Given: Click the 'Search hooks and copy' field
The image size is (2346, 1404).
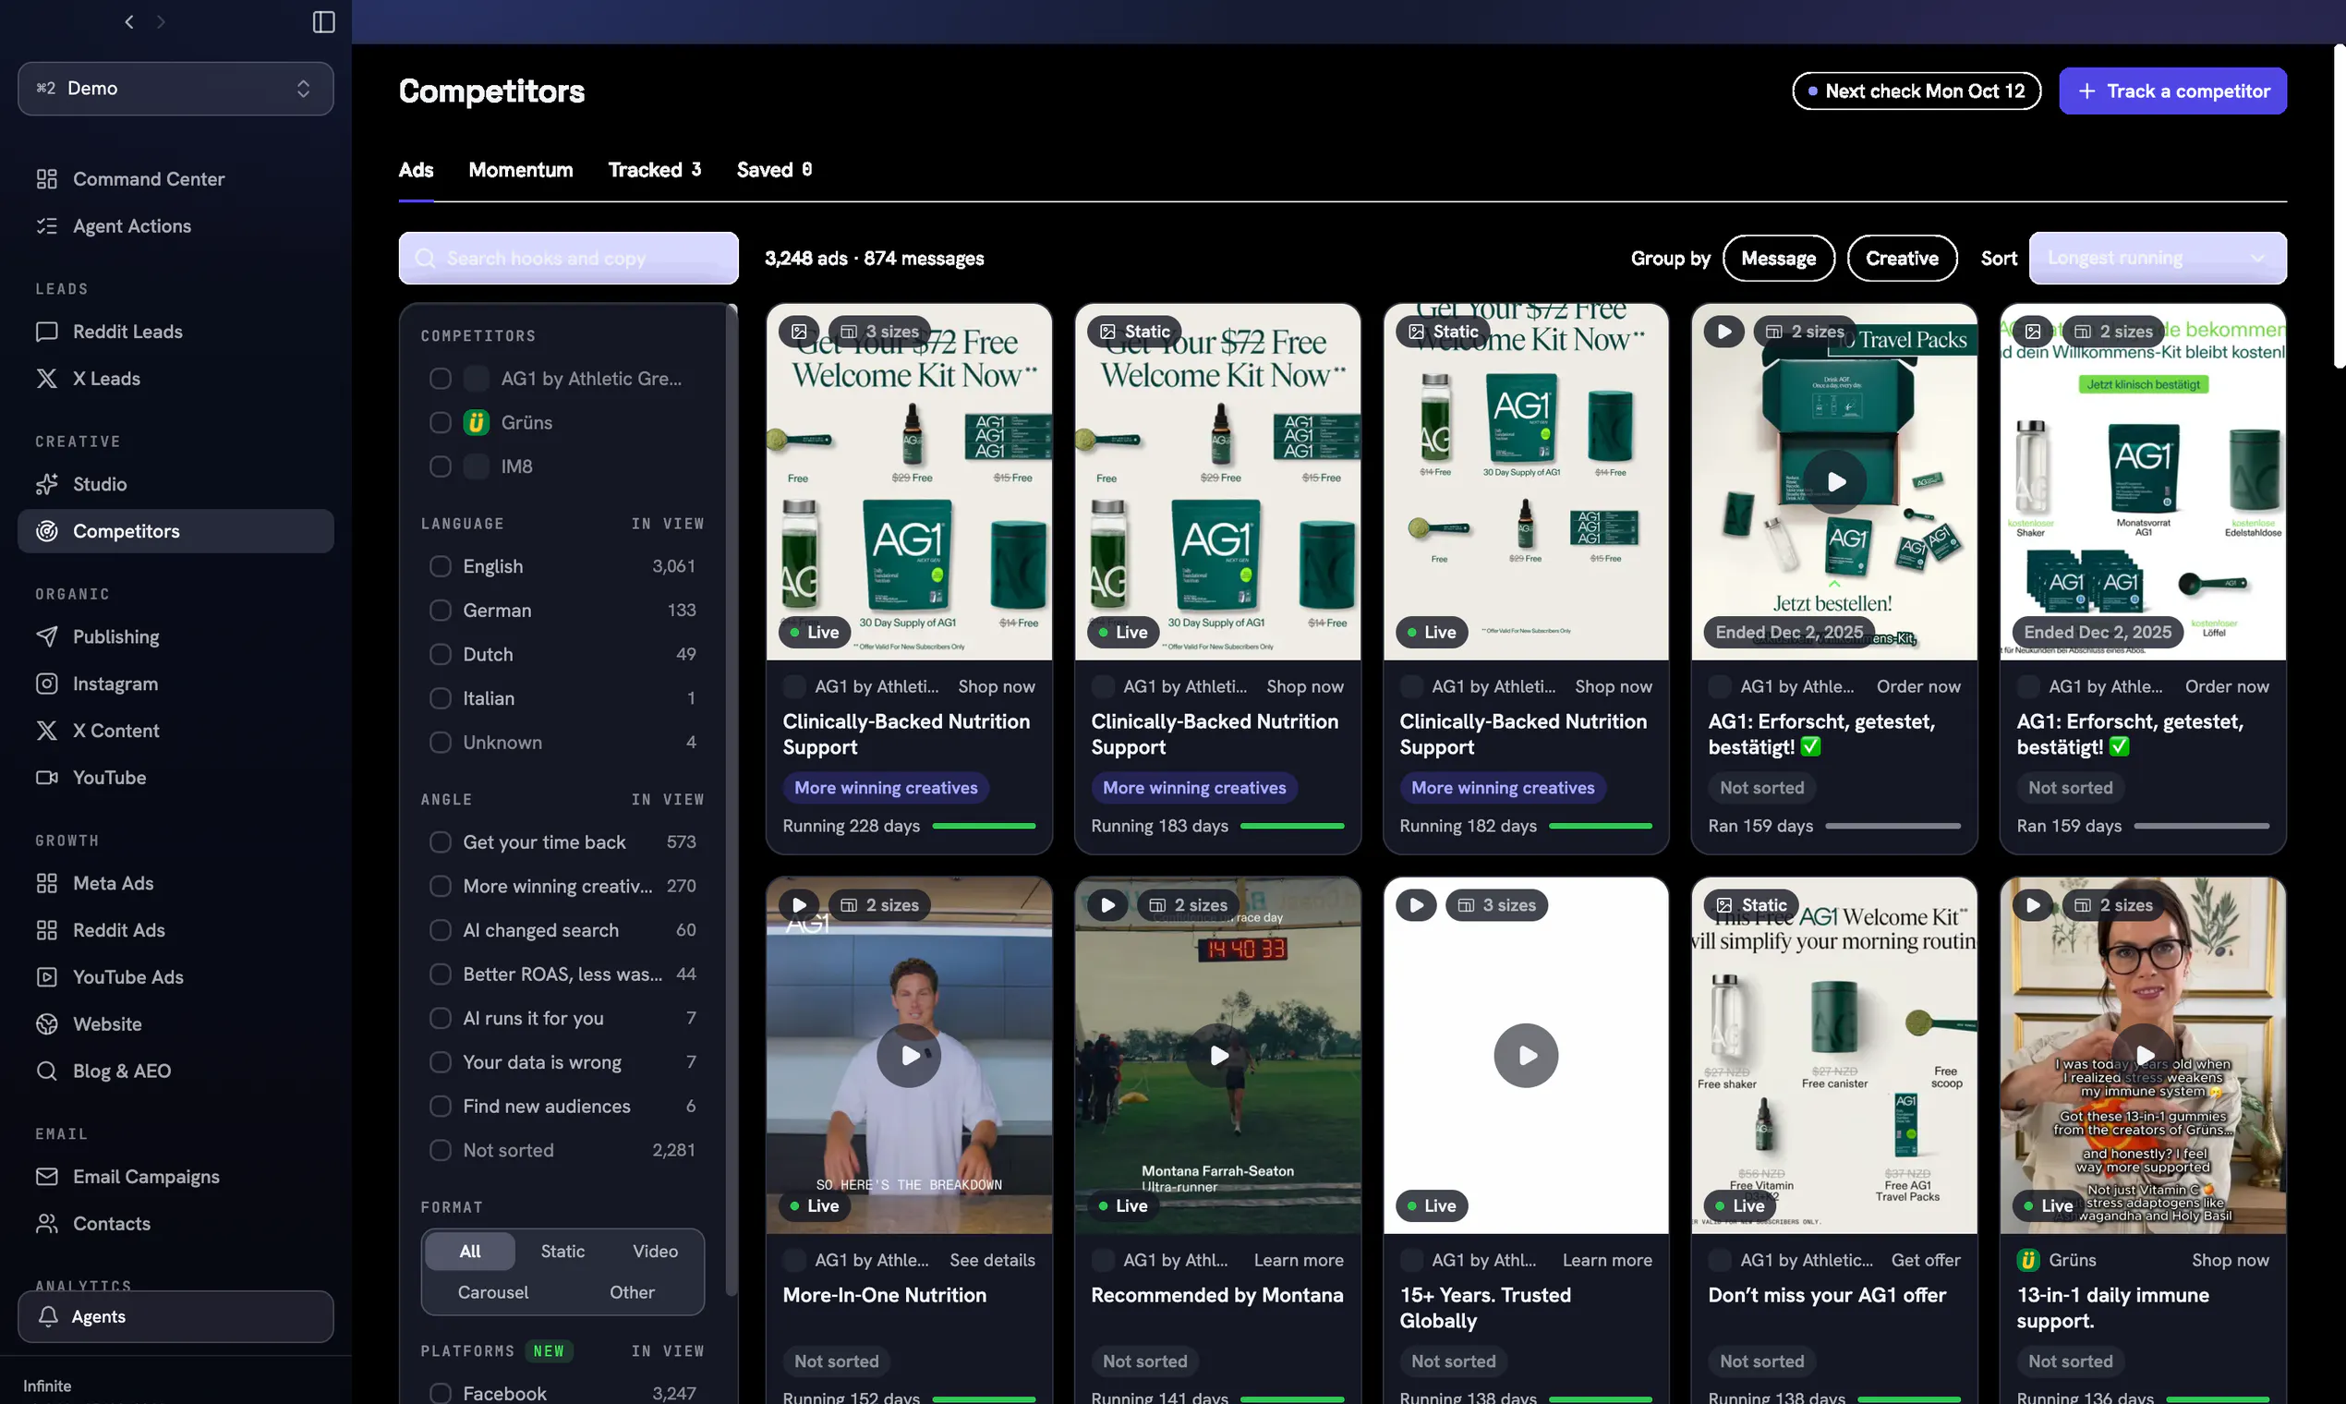Looking at the screenshot, I should (x=568, y=259).
